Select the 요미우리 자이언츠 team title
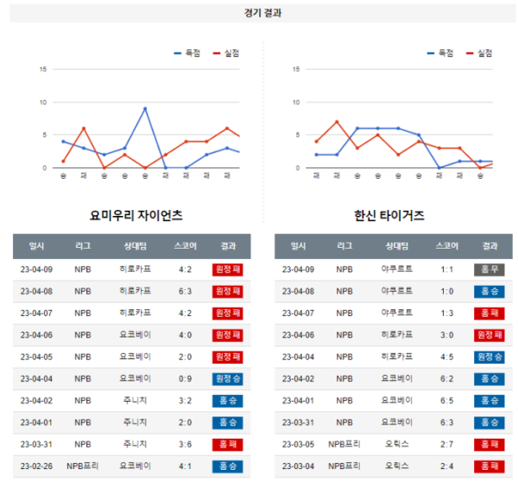The image size is (518, 494). 136,215
